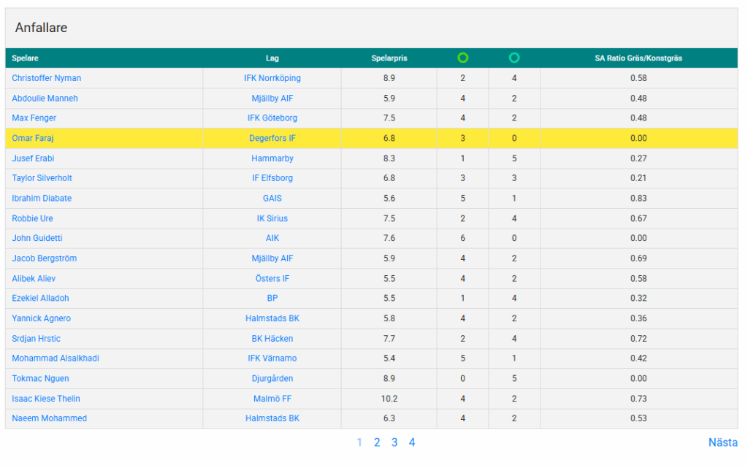Click ratio 0.42 in Mohammad Alsalkhadi row
748x468 pixels.
[638, 358]
